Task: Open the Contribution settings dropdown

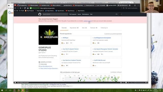Action: pyautogui.click(x=116, y=72)
